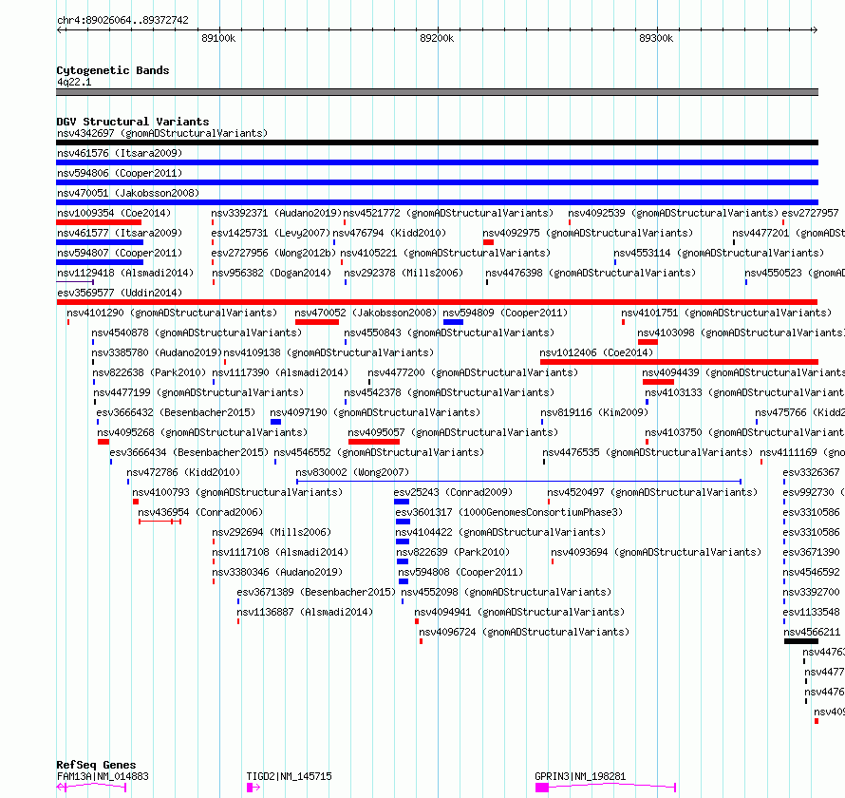Select the blue nsv4097190 variant bar
Viewport: 845px width, 798px height.
pos(275,422)
